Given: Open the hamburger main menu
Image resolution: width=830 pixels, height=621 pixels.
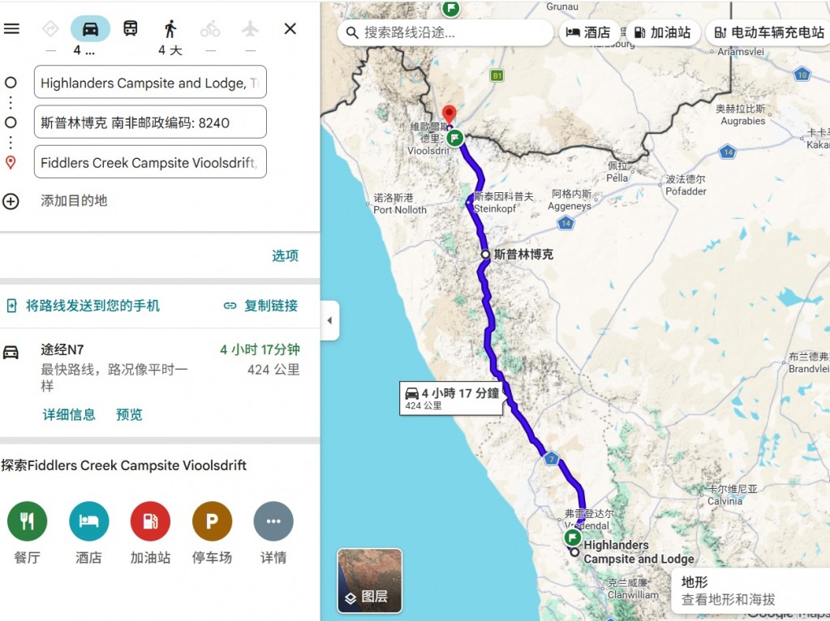Looking at the screenshot, I should pos(11,28).
